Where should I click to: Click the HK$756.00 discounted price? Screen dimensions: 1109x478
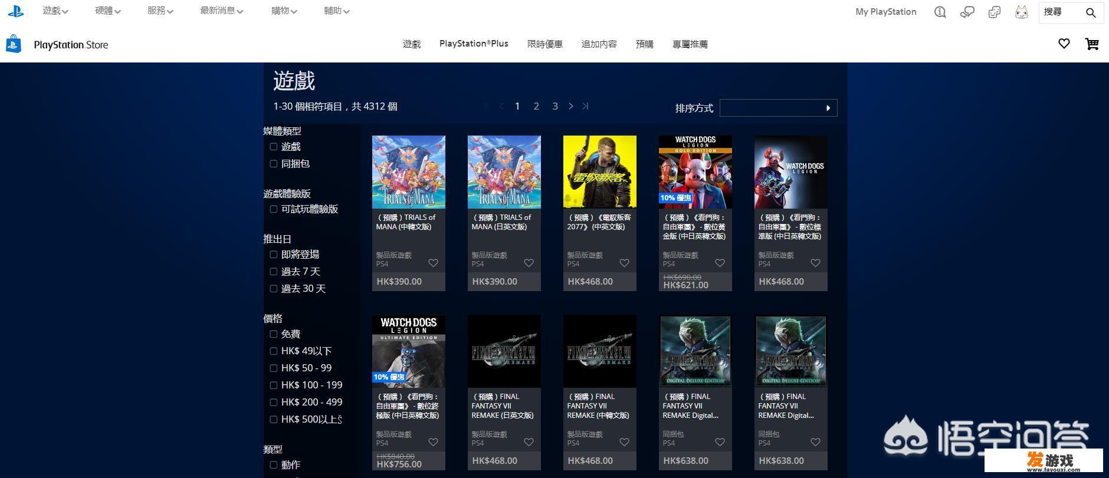click(x=399, y=464)
